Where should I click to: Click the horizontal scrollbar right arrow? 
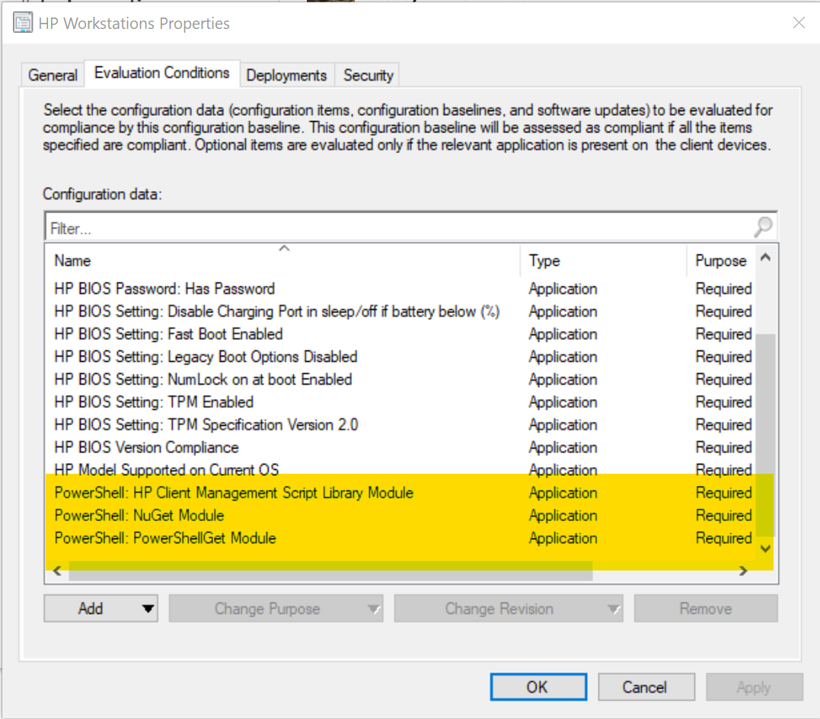[x=744, y=570]
